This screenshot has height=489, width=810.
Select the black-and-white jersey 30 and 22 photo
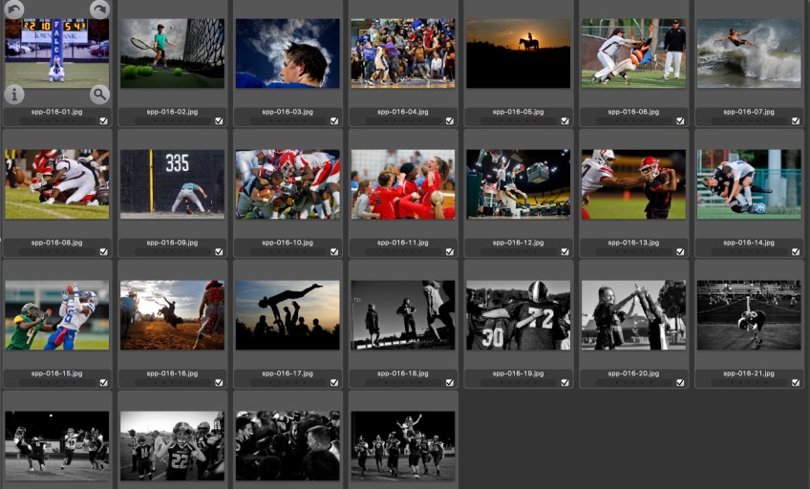(517, 314)
